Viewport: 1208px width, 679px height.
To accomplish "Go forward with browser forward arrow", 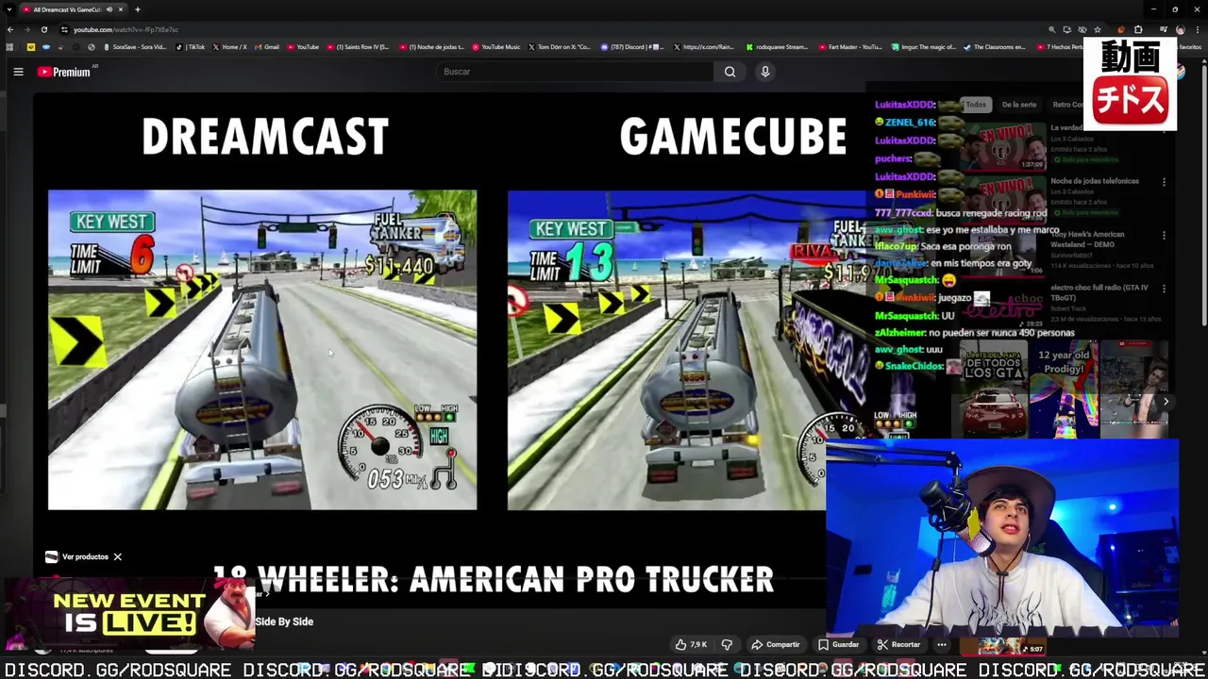I will tap(26, 29).
